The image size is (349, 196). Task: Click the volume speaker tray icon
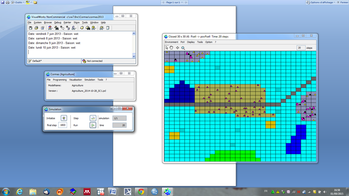pos(325,192)
